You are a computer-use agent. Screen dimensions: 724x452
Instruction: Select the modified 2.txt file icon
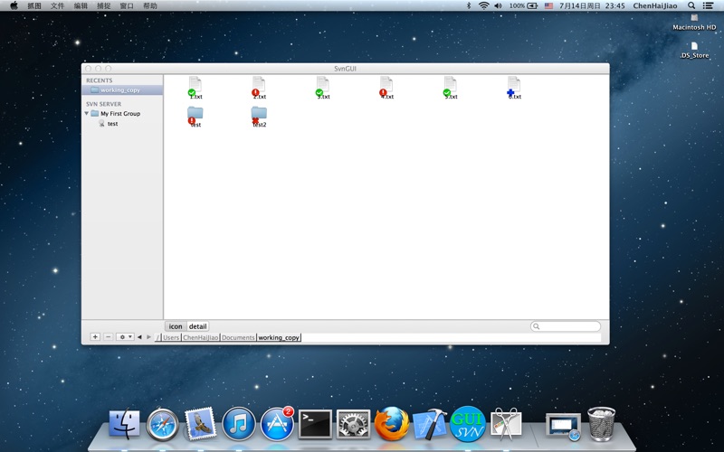[259, 87]
